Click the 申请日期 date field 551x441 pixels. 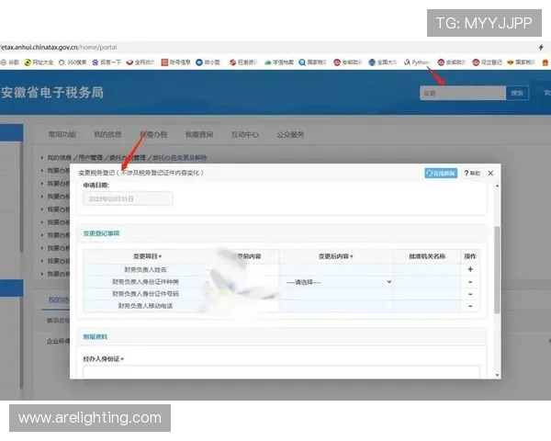click(128, 198)
